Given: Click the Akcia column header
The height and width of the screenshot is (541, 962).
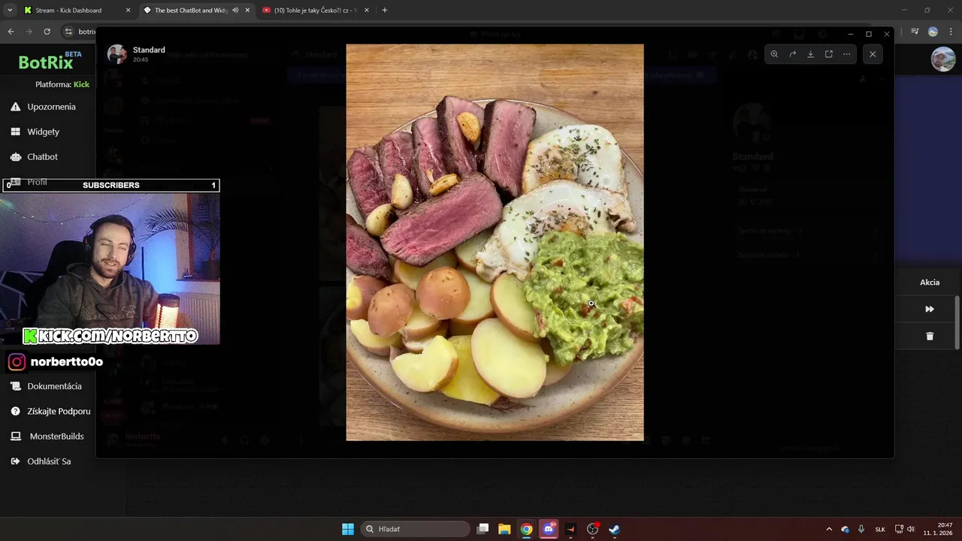Looking at the screenshot, I should click(x=930, y=283).
